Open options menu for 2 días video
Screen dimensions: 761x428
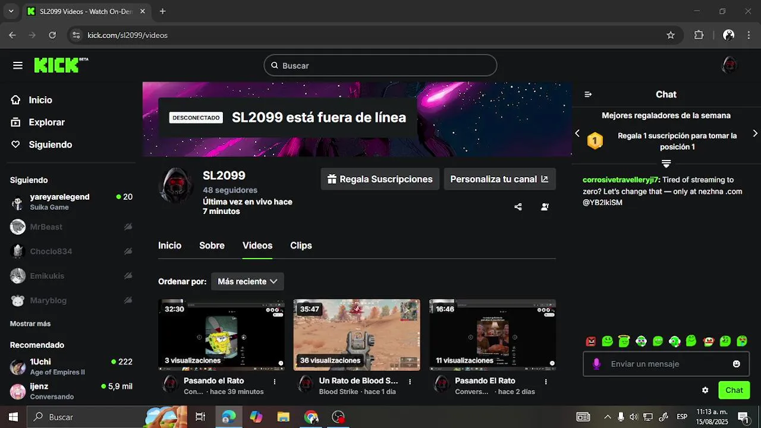tap(546, 381)
